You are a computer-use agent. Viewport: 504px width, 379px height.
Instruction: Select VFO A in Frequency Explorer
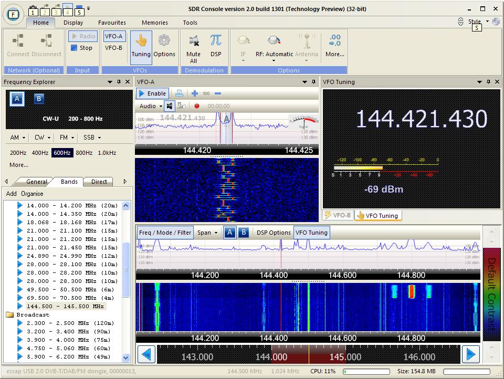(17, 99)
